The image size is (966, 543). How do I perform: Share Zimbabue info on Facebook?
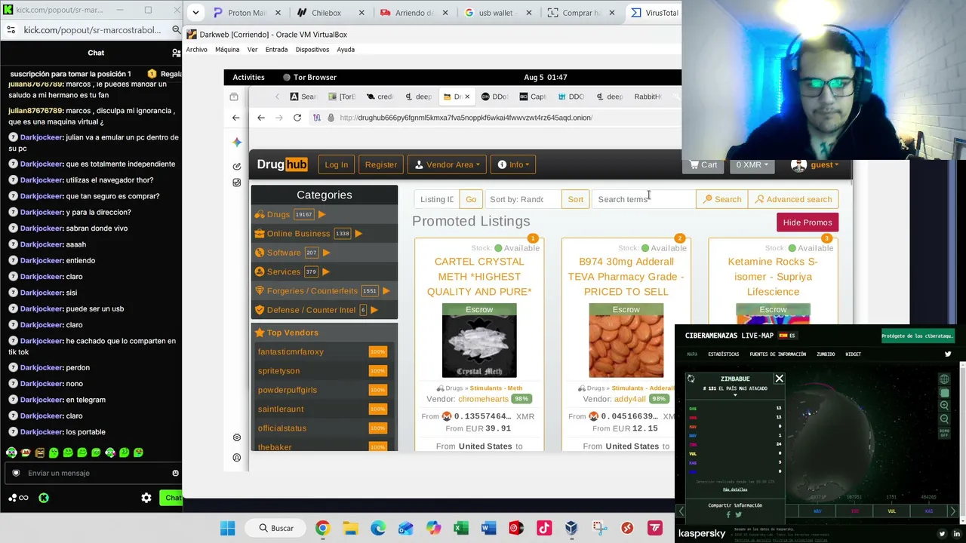point(728,515)
